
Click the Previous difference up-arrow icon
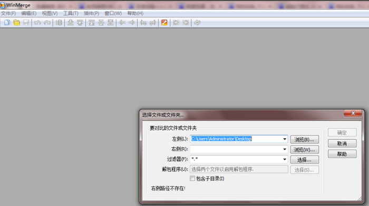click(x=80, y=23)
